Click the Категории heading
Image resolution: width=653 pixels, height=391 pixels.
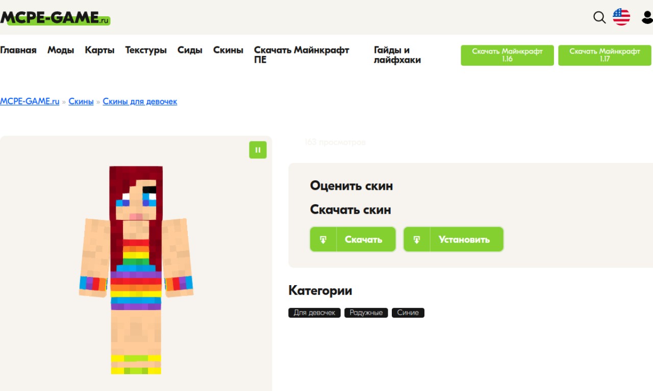click(x=320, y=291)
